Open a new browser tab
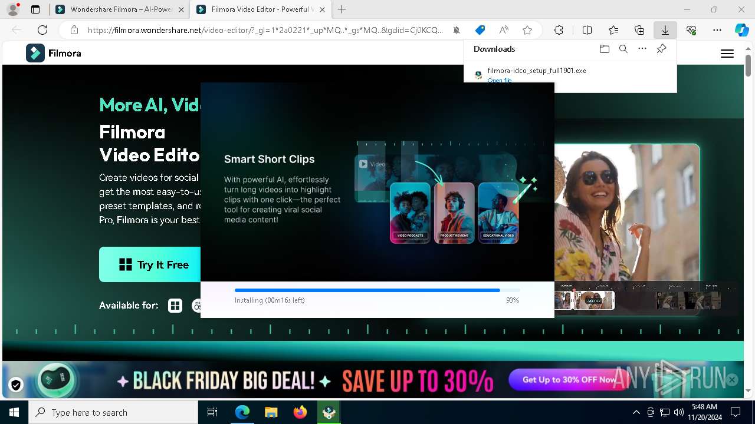The height and width of the screenshot is (424, 755). (342, 9)
